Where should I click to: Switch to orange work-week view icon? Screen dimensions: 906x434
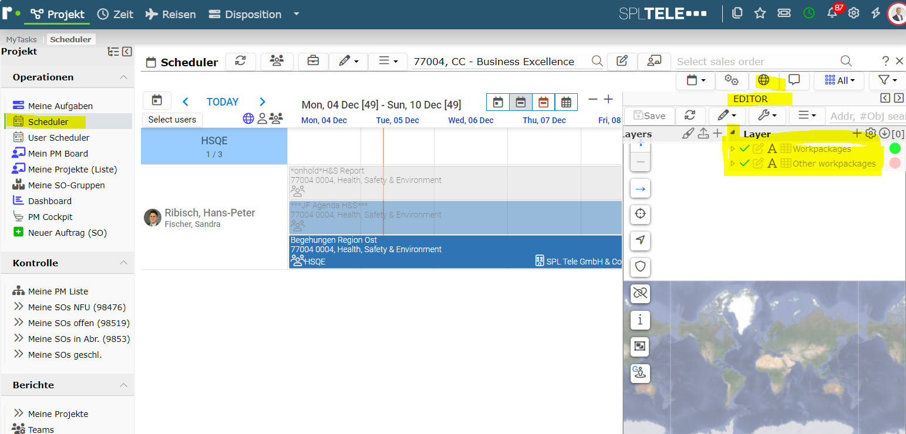pos(543,102)
